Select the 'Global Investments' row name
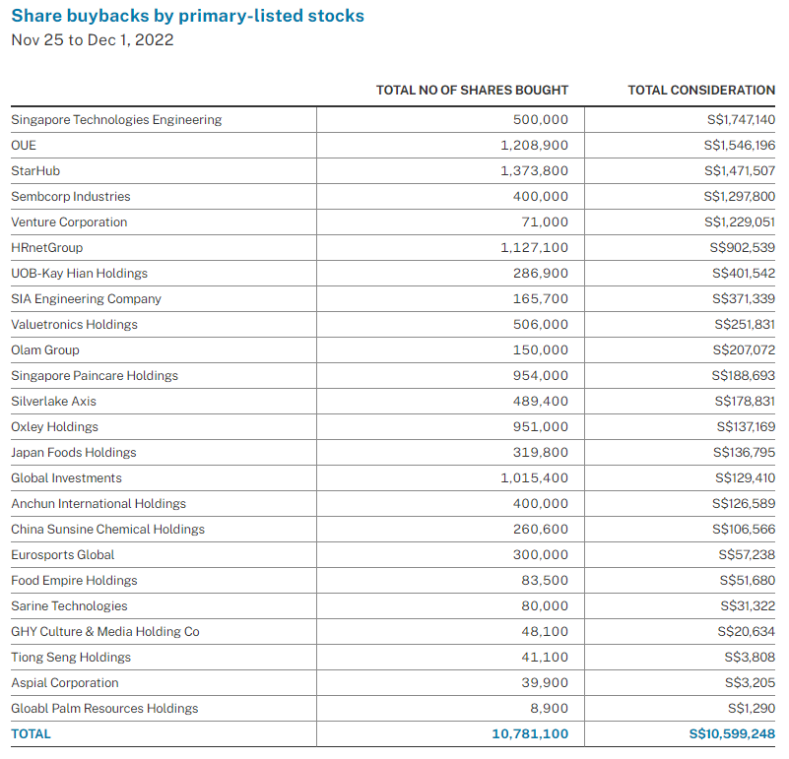Screen dimensions: 789x759 click(66, 478)
